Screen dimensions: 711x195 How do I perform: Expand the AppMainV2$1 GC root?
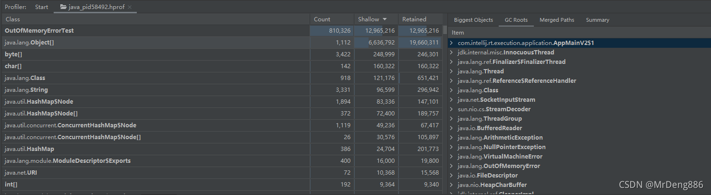point(452,43)
